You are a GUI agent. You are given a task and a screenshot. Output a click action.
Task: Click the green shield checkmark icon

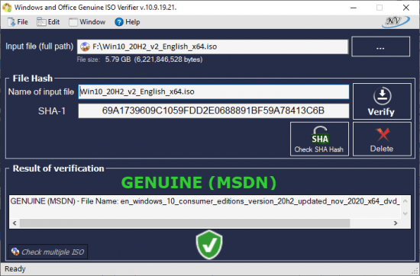(x=209, y=245)
